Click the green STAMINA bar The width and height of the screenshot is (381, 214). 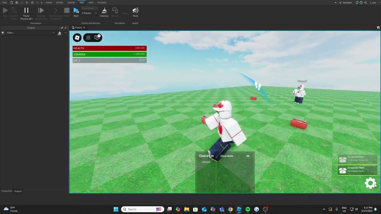tap(110, 54)
